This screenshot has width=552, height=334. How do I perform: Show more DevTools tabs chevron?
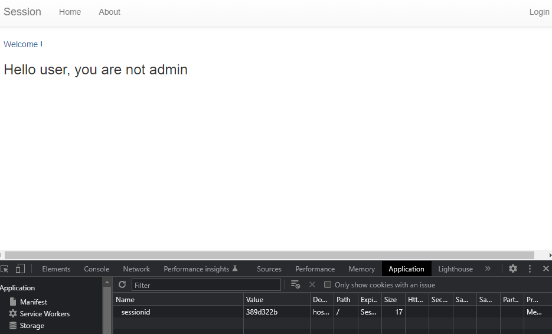pyautogui.click(x=488, y=268)
